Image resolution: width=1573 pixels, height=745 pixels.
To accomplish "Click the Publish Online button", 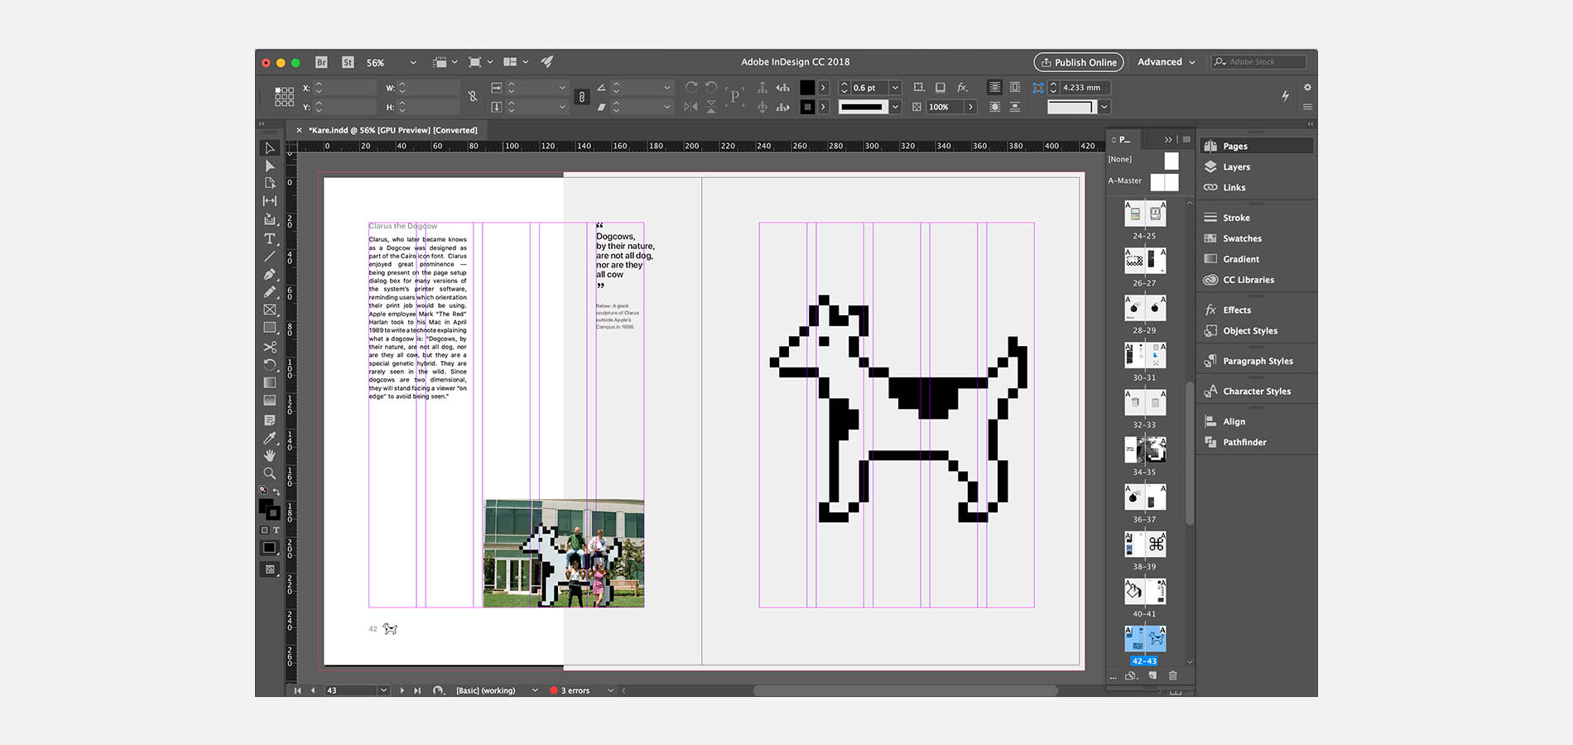I will coord(1079,62).
